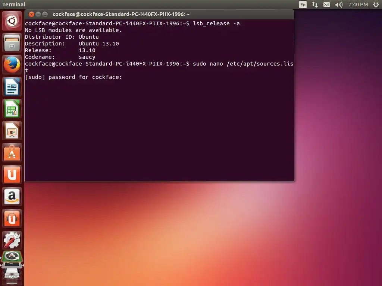Viewport: 382px width, 286px height.
Task: Minimize the terminal window
Action: [38, 14]
